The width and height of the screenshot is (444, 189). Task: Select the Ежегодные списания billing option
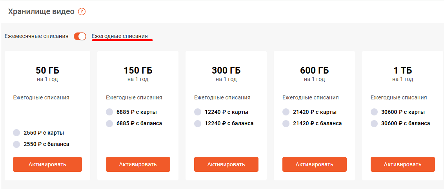[120, 36]
